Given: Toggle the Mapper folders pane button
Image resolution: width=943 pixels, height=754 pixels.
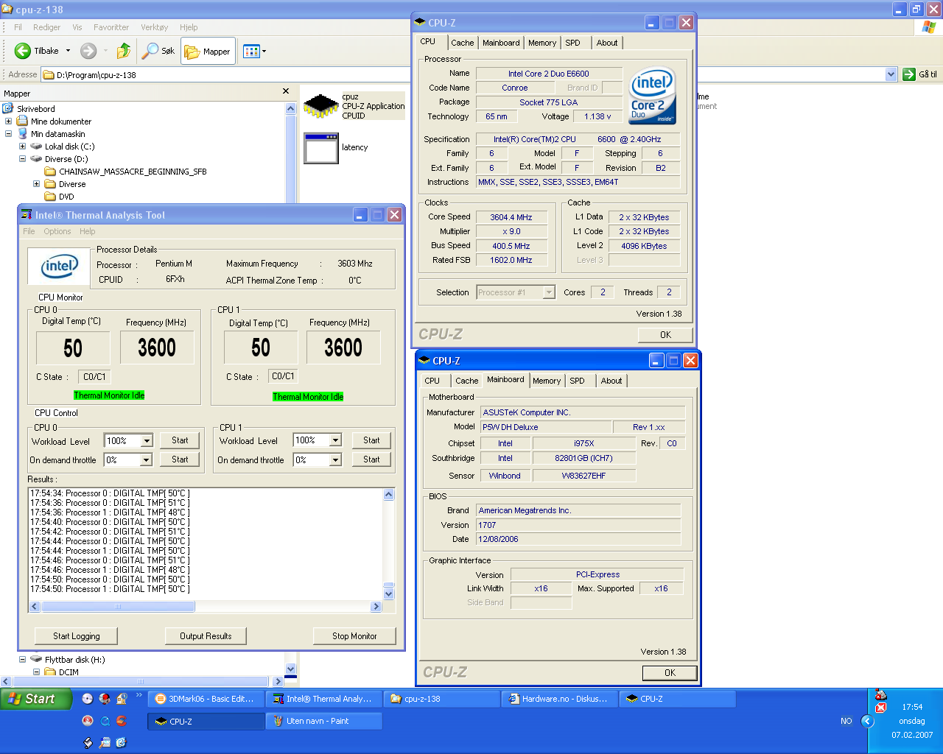Looking at the screenshot, I should pyautogui.click(x=208, y=52).
